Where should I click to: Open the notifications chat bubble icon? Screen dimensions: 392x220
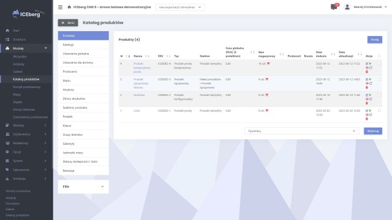334,7
